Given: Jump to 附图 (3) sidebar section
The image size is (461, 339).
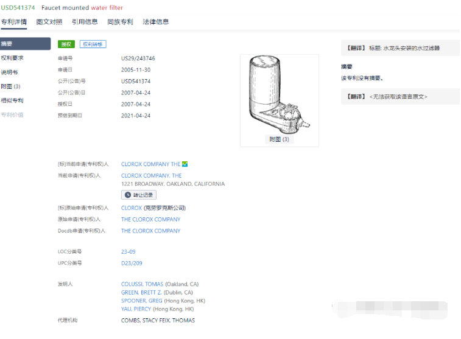Looking at the screenshot, I should tap(11, 86).
